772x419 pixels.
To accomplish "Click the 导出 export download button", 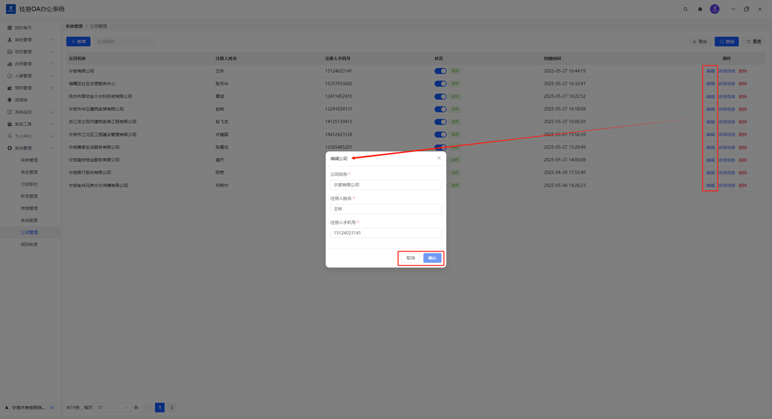I will (700, 42).
